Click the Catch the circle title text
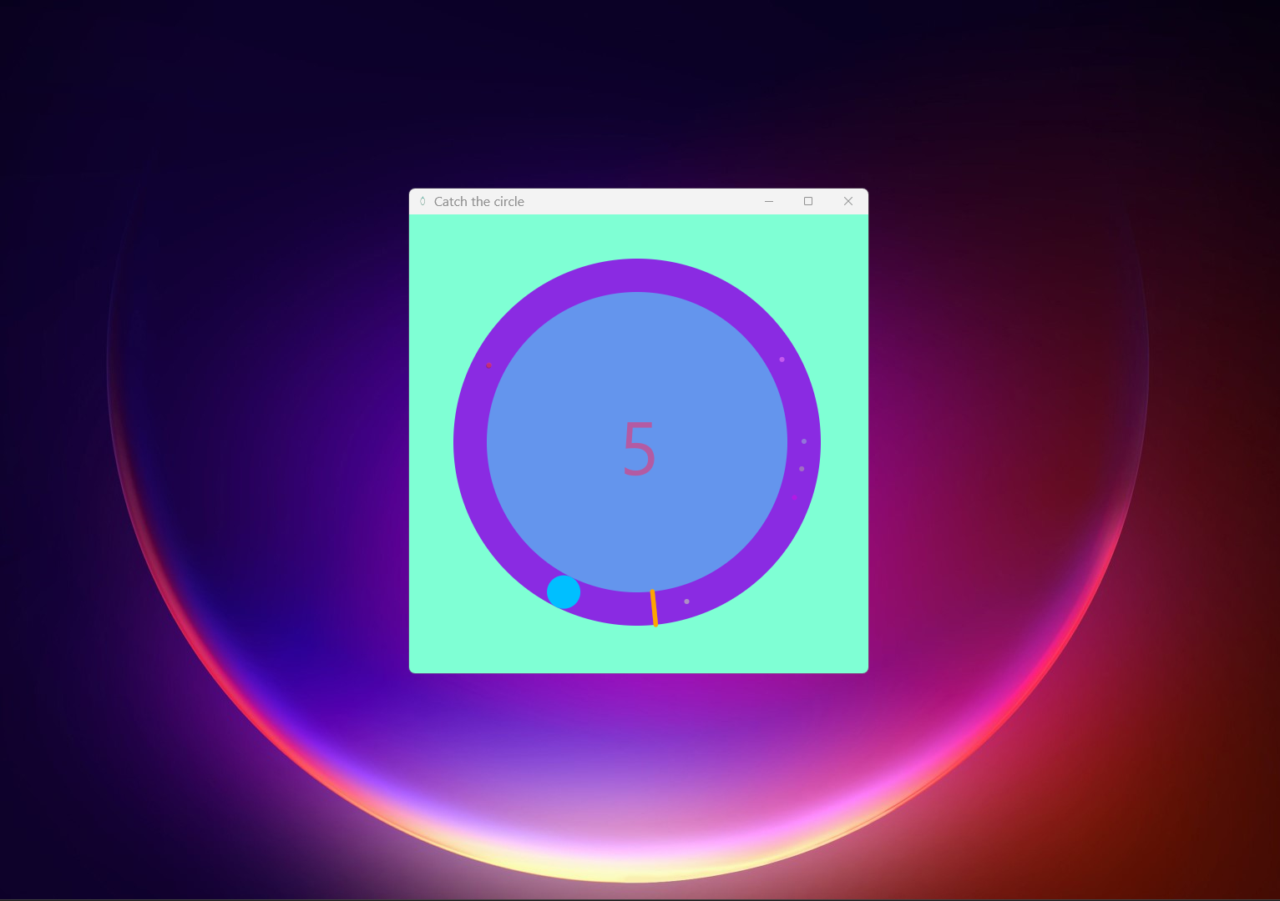The image size is (1280, 901). point(480,201)
